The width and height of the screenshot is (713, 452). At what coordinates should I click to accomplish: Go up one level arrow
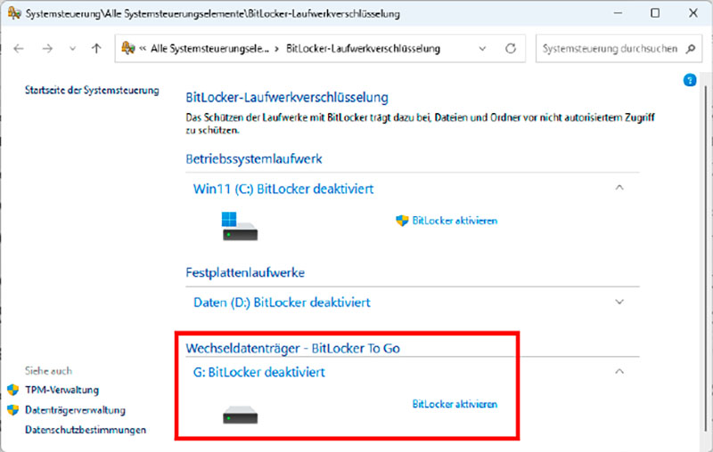tap(96, 49)
